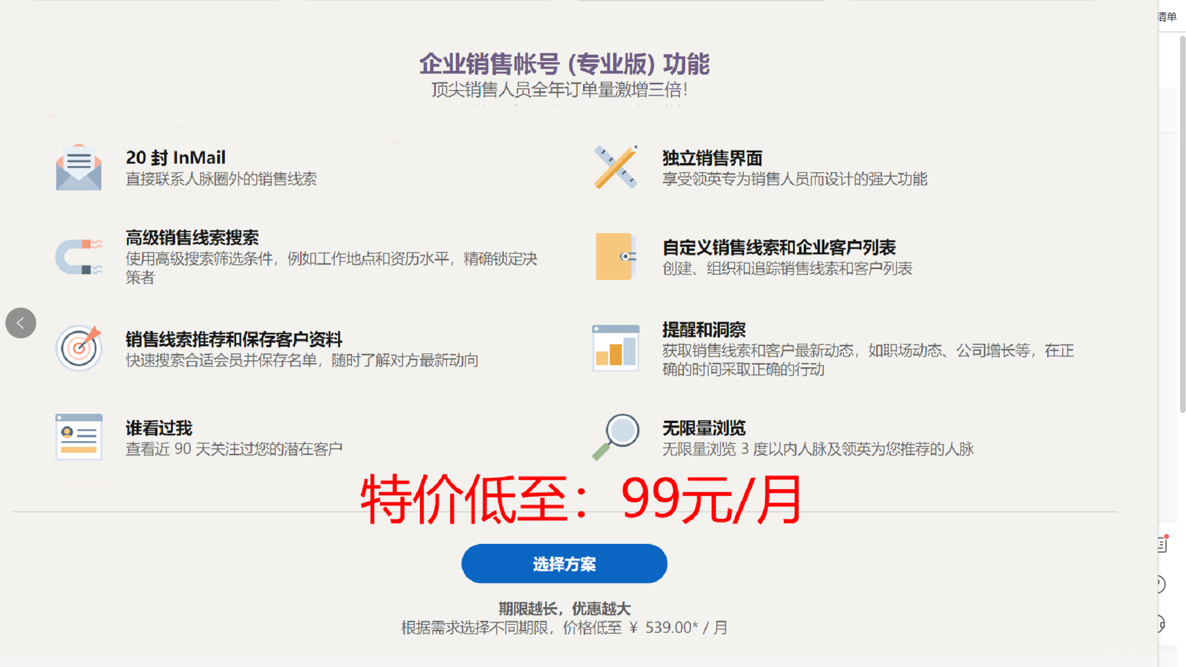The width and height of the screenshot is (1186, 667).
Task: Click the 清单 label at top right
Action: [1167, 17]
